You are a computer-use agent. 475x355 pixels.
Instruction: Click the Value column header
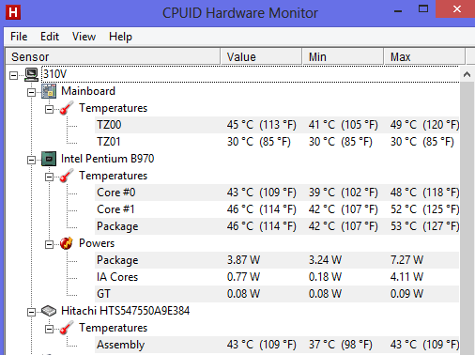(x=261, y=56)
